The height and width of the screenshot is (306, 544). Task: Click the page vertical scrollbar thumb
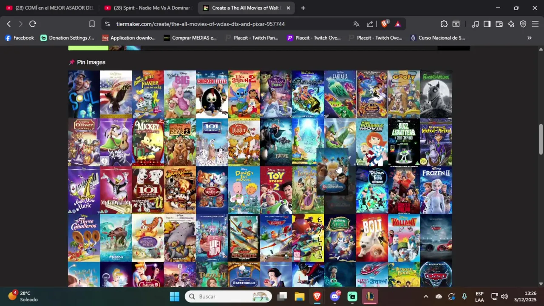[x=541, y=139]
